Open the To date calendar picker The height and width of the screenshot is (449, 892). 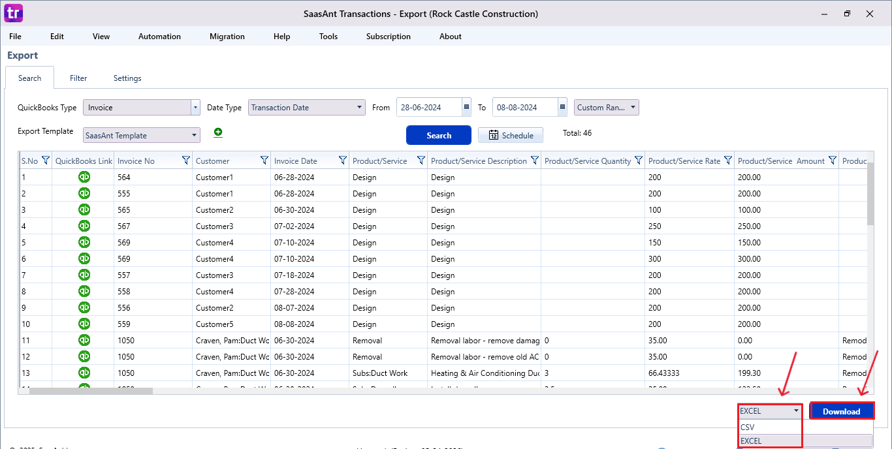pos(562,108)
